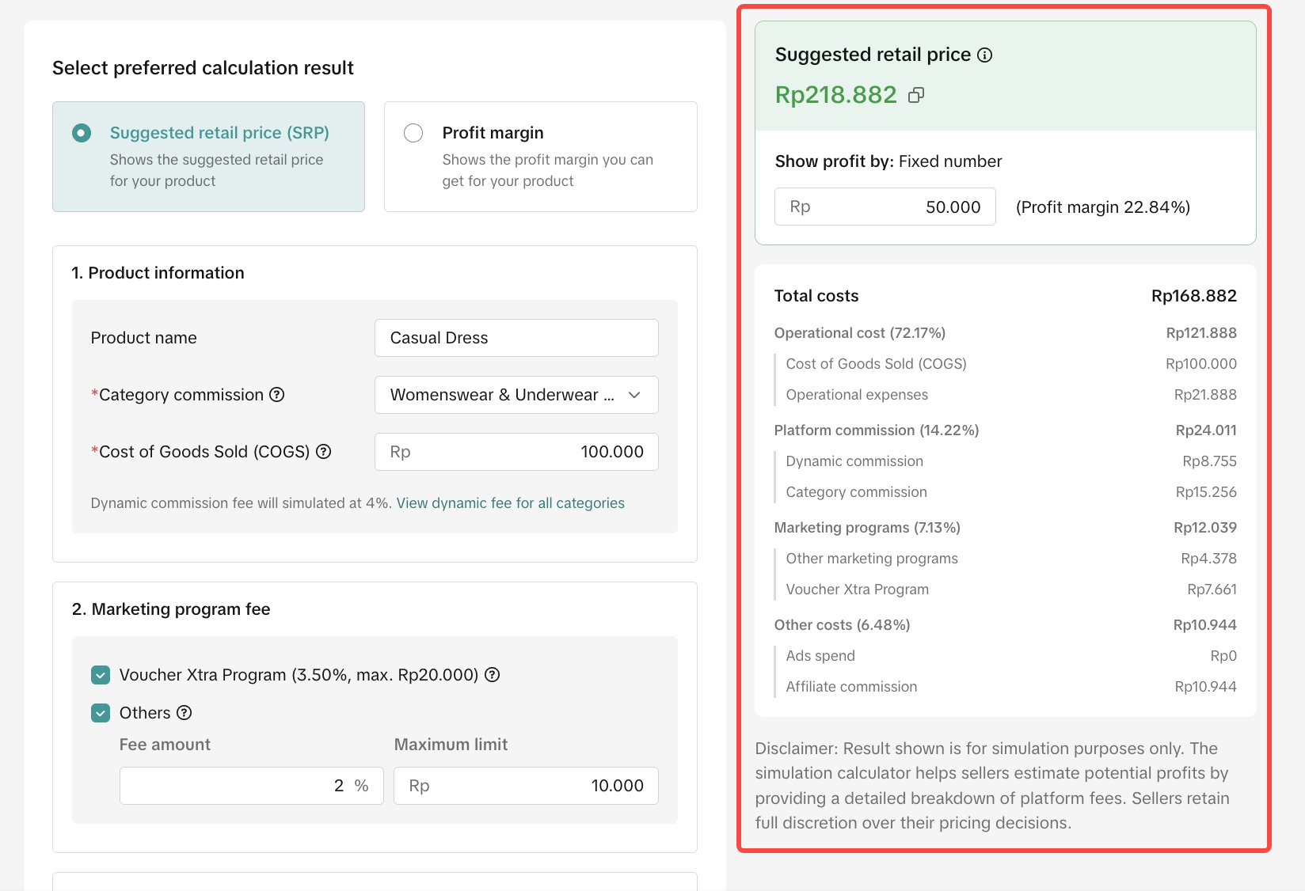
Task: Select the Profit margin radio option
Action: point(413,133)
